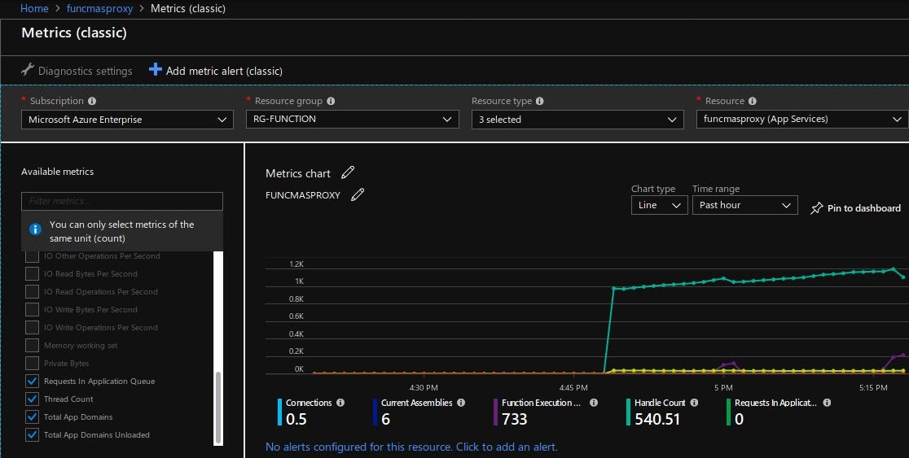Toggle IO Other Operations Per Second checkbox

click(x=32, y=256)
